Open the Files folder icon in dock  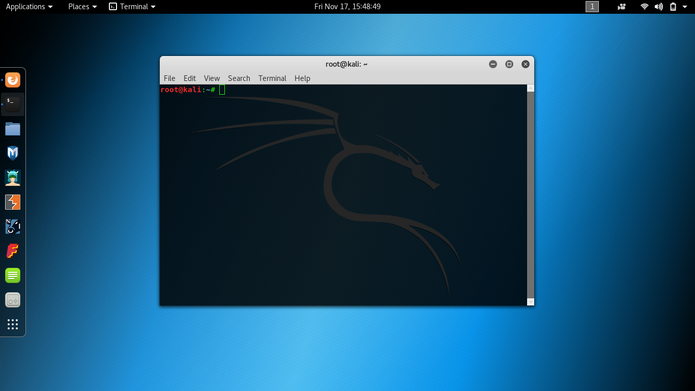point(13,129)
